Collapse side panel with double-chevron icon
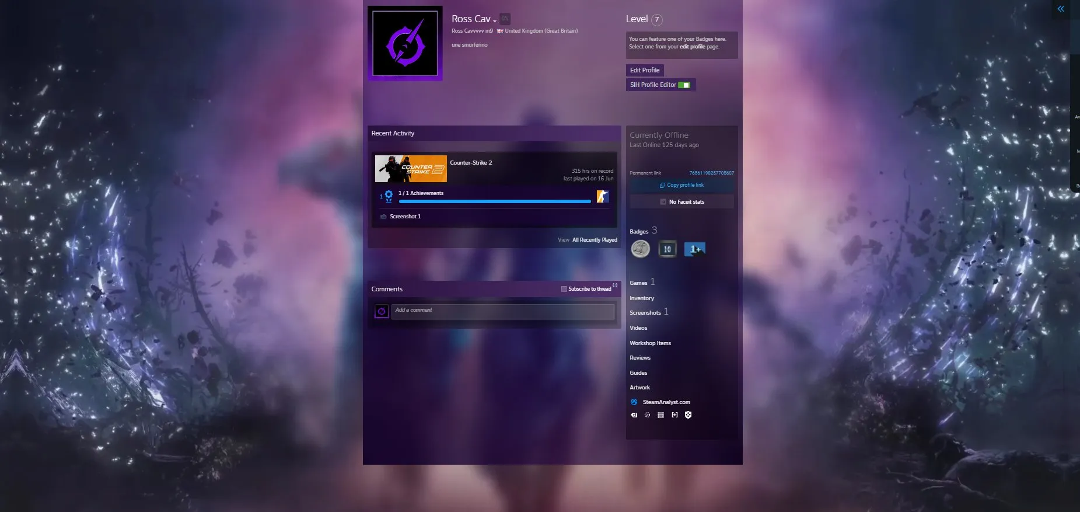1080x512 pixels. click(x=1061, y=9)
